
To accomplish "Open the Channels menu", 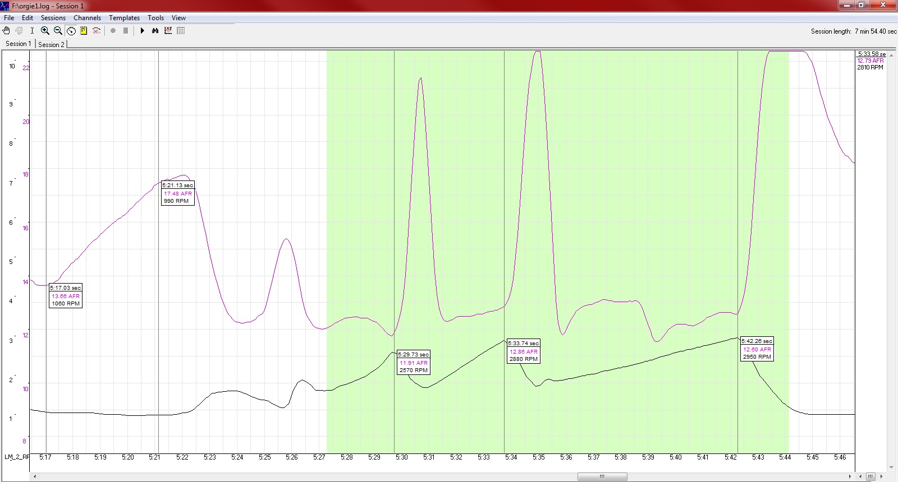I will [87, 18].
